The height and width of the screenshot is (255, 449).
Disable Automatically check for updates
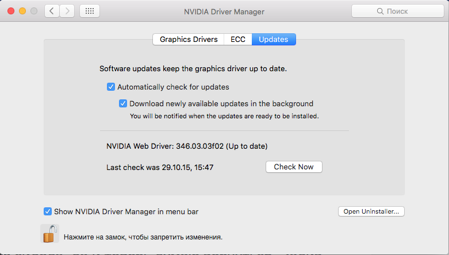tap(111, 87)
